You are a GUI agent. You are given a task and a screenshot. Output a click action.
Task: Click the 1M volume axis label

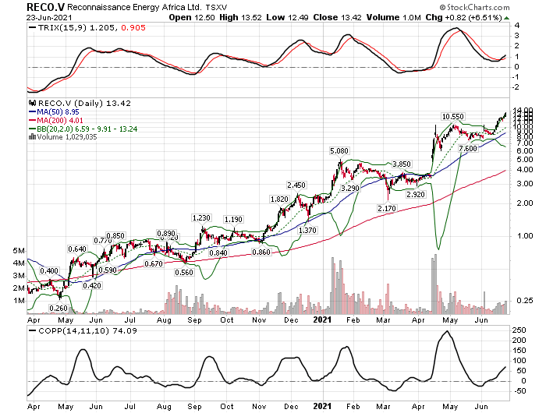[19, 301]
